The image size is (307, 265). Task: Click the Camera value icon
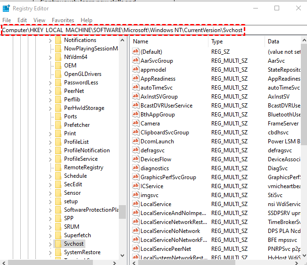click(136, 123)
